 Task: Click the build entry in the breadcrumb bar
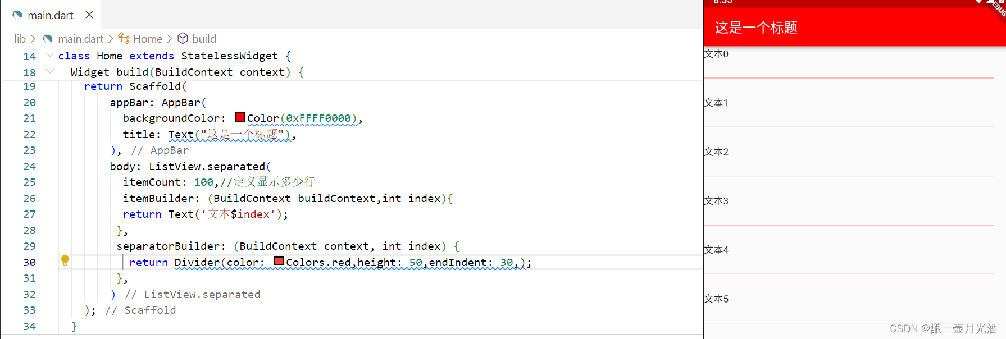(204, 38)
